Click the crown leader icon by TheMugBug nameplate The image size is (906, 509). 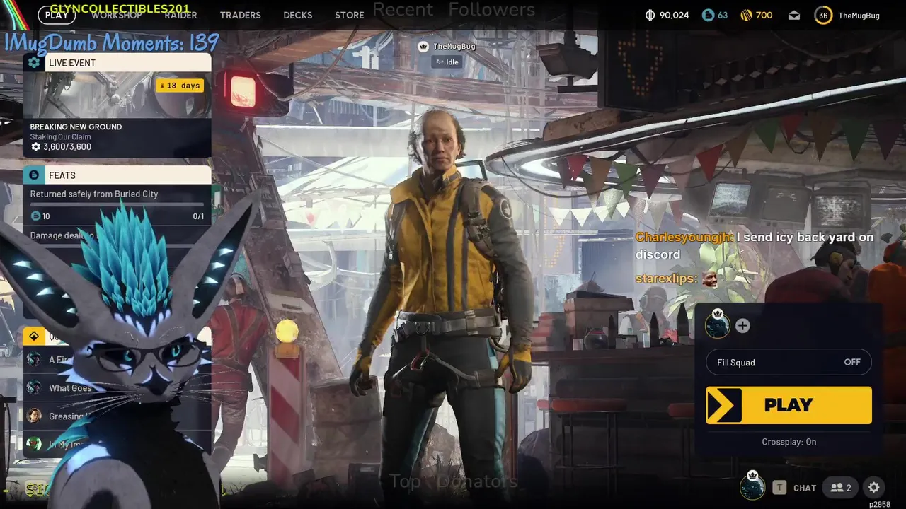click(423, 47)
